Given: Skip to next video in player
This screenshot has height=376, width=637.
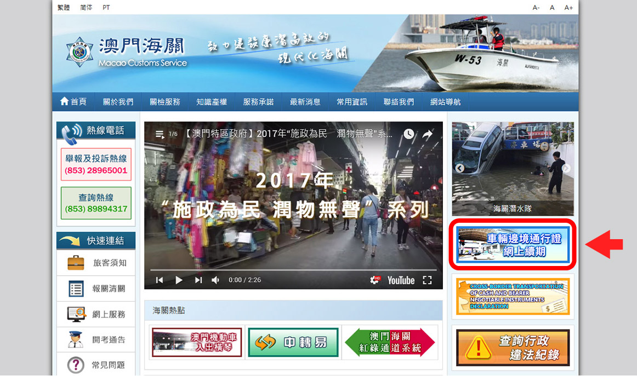Looking at the screenshot, I should [x=198, y=280].
